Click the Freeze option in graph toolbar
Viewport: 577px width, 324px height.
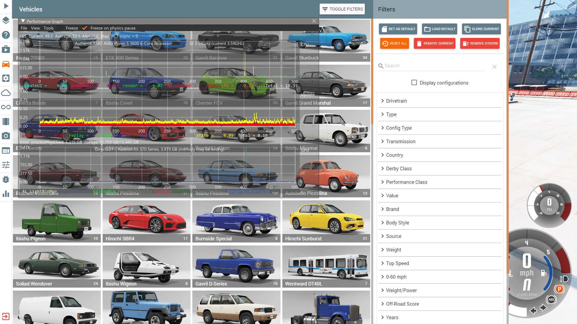pyautogui.click(x=72, y=28)
